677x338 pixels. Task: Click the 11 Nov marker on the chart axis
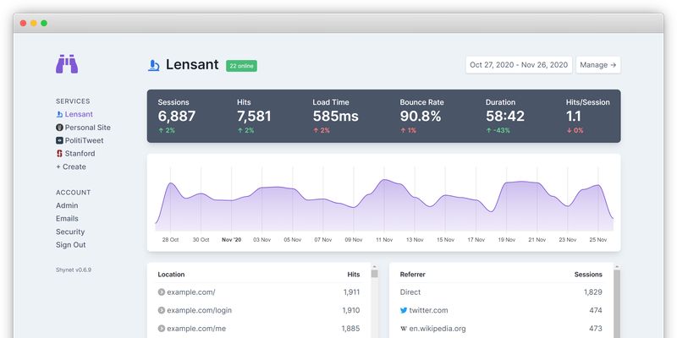pyautogui.click(x=384, y=240)
